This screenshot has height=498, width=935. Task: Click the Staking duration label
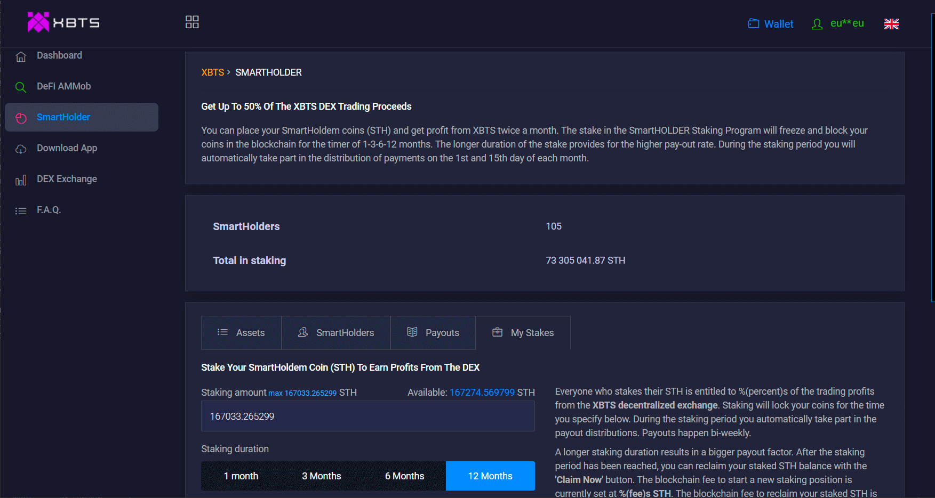(235, 449)
